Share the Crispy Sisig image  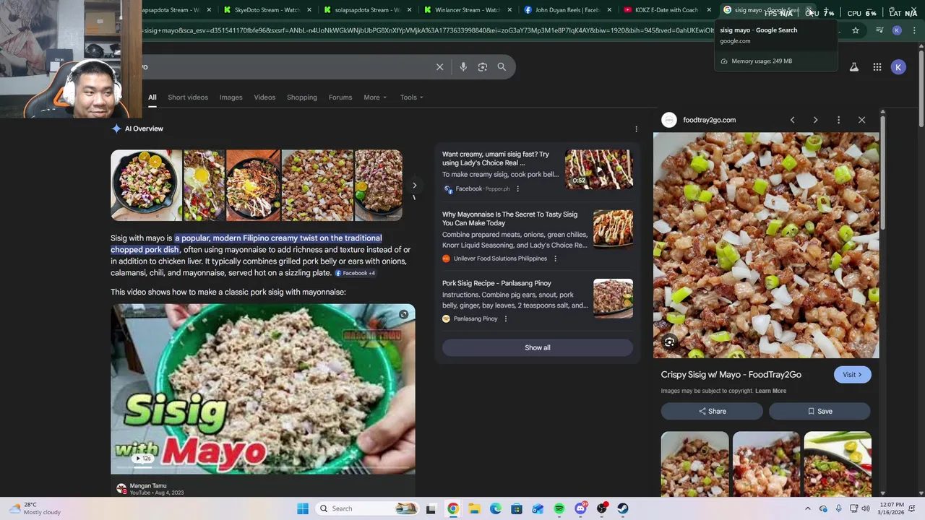712,411
